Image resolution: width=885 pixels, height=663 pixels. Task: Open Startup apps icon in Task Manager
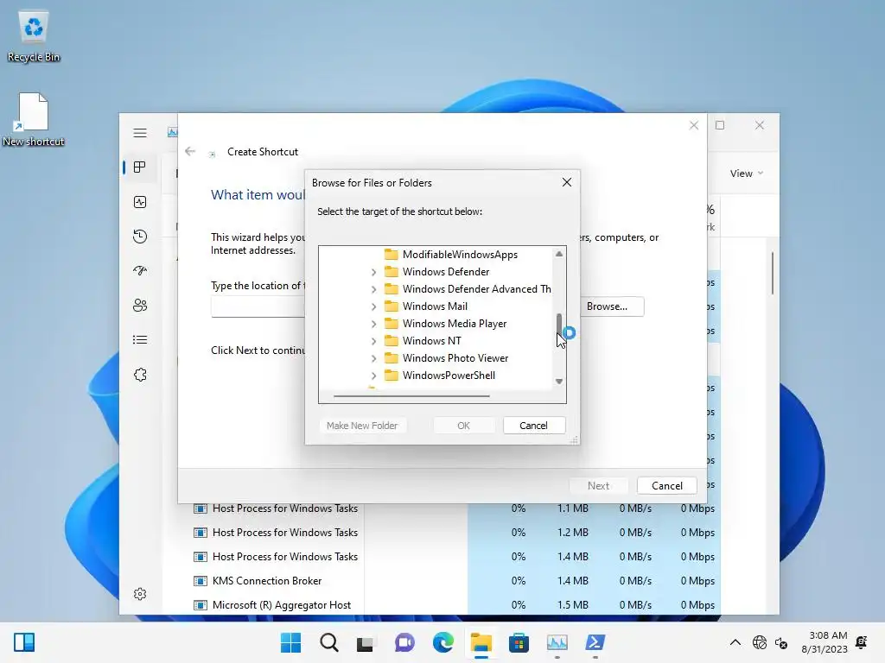click(x=140, y=270)
